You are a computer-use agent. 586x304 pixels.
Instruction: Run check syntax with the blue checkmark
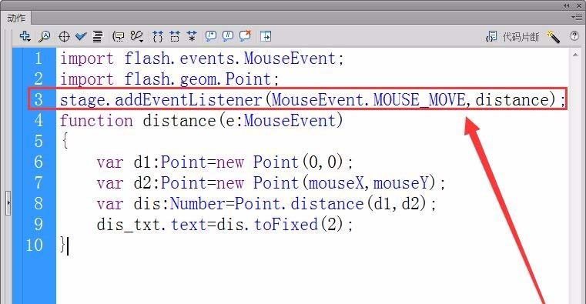(x=81, y=36)
